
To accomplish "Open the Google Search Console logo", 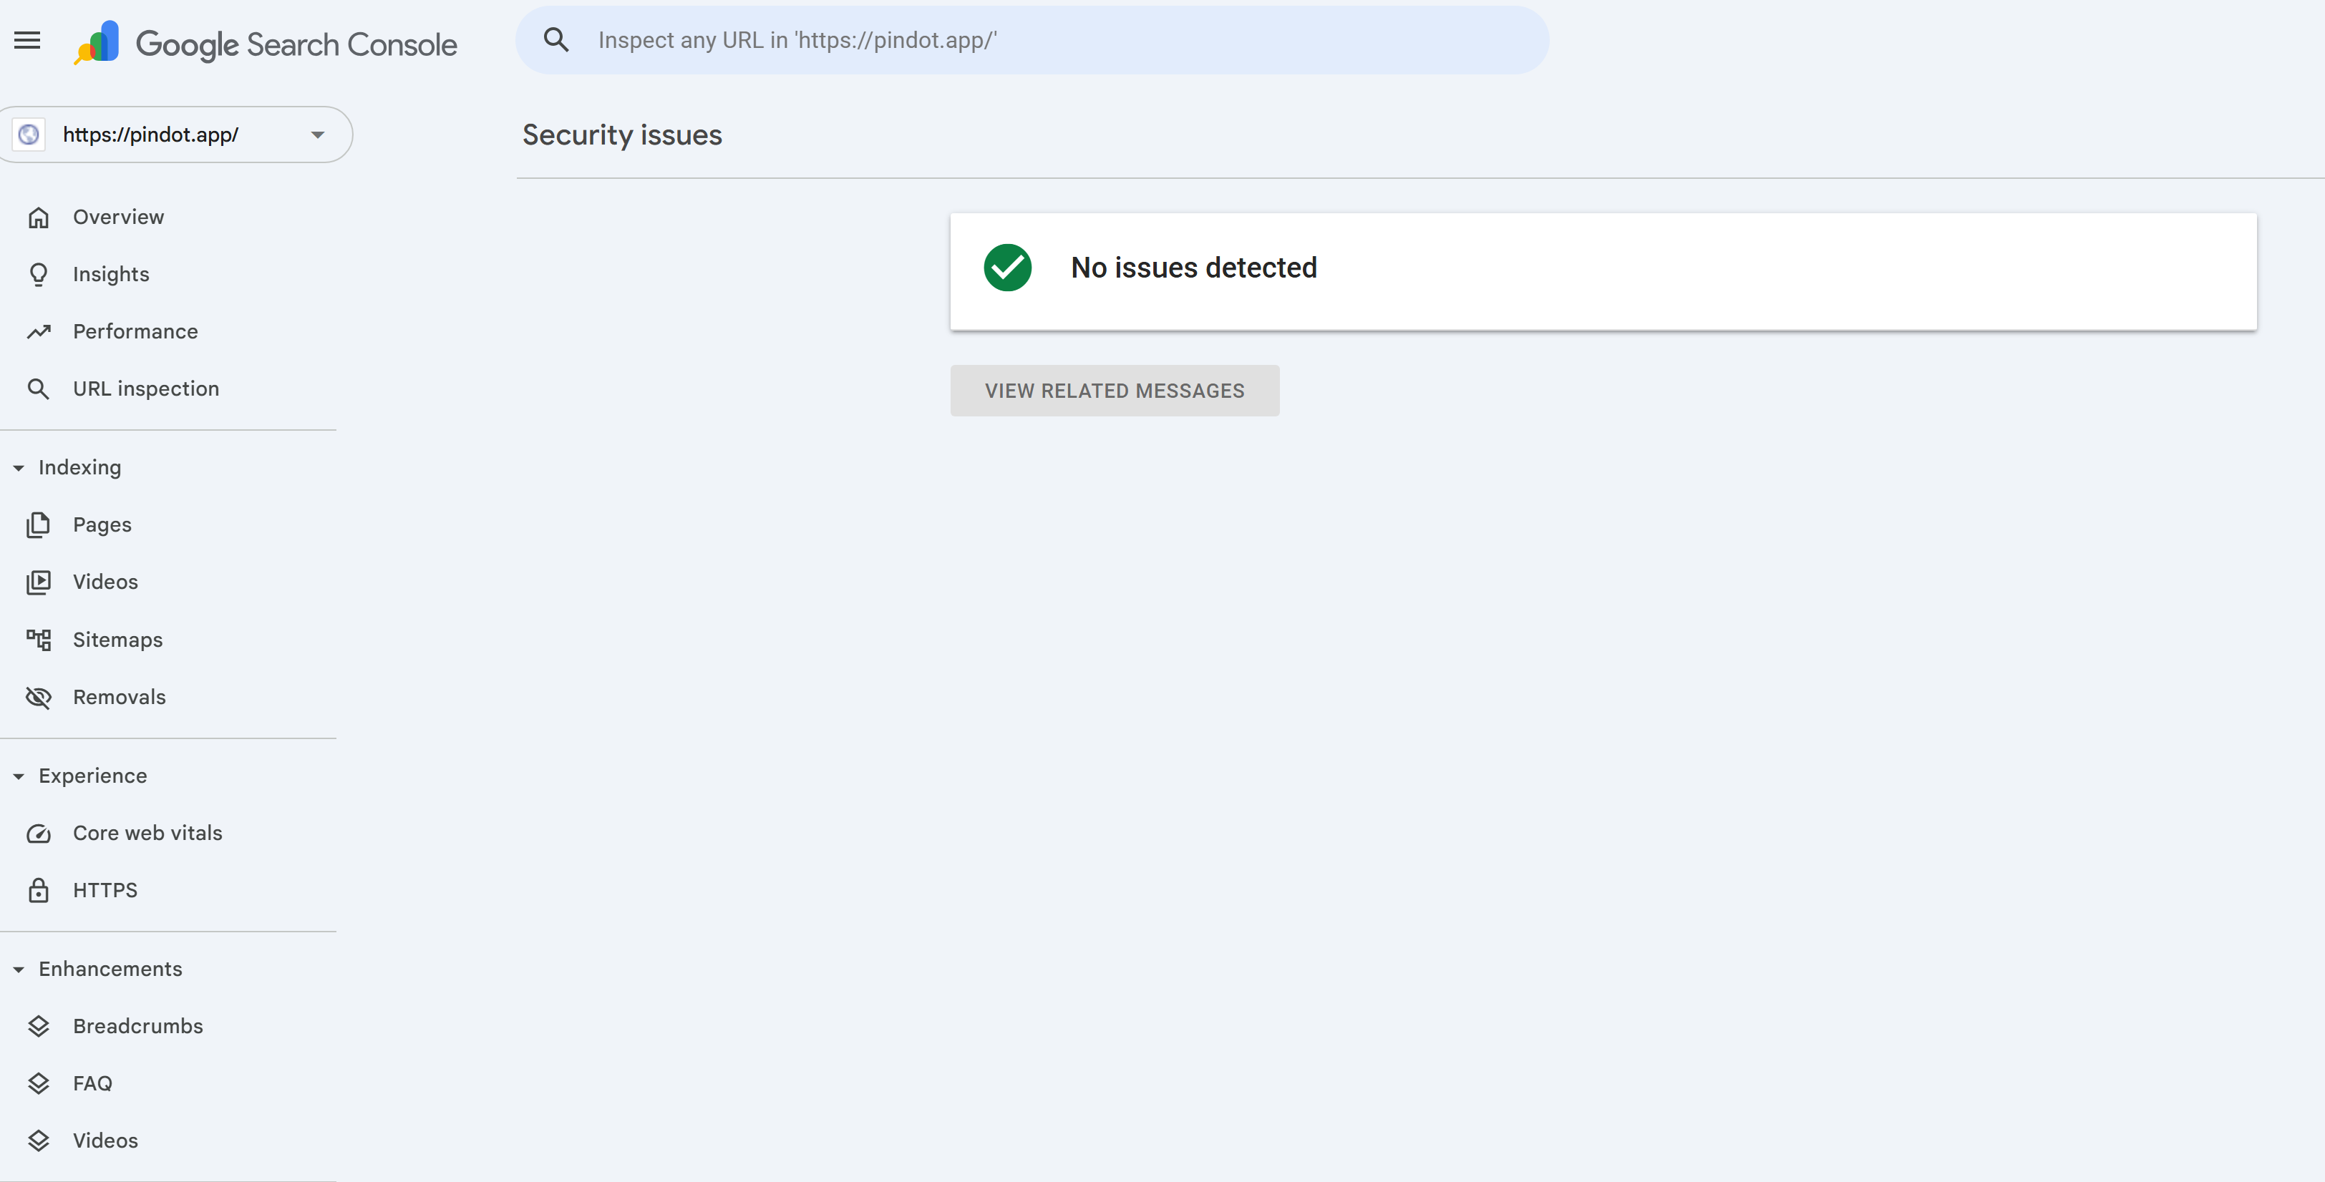I will click(x=266, y=42).
